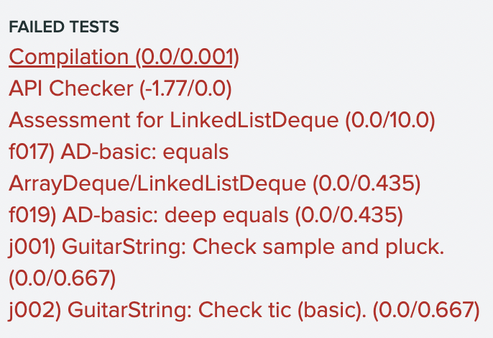Select the f017 AD-basic: equals test

pyautogui.click(x=119, y=152)
